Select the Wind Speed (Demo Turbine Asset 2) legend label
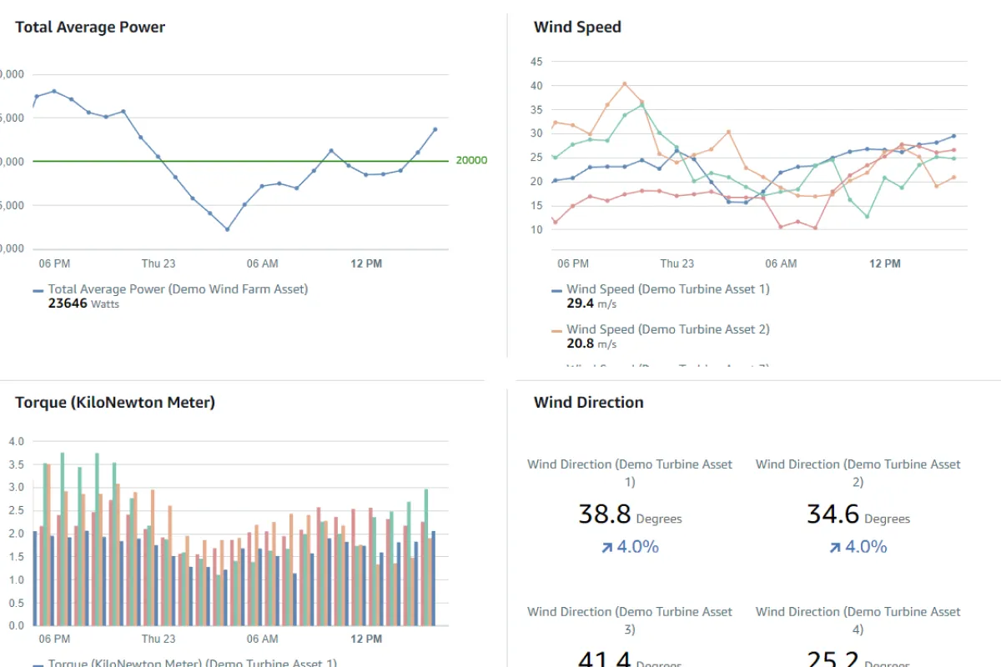Image resolution: width=1001 pixels, height=667 pixels. 667,329
